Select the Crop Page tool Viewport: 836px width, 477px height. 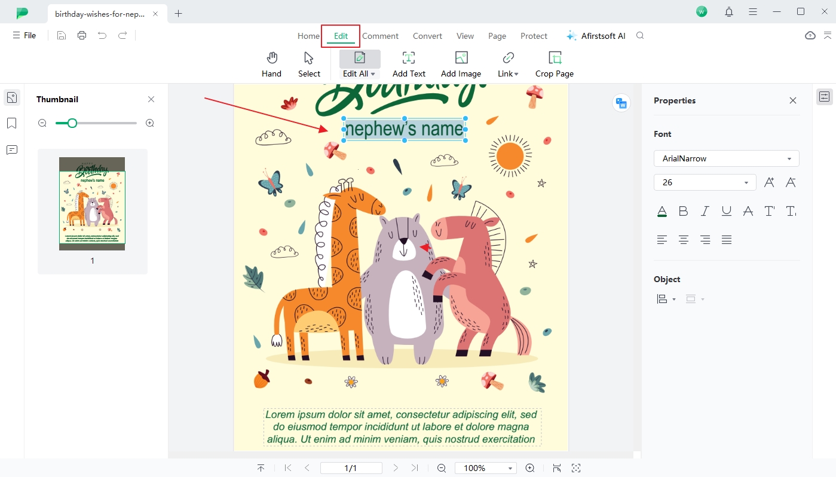click(555, 65)
